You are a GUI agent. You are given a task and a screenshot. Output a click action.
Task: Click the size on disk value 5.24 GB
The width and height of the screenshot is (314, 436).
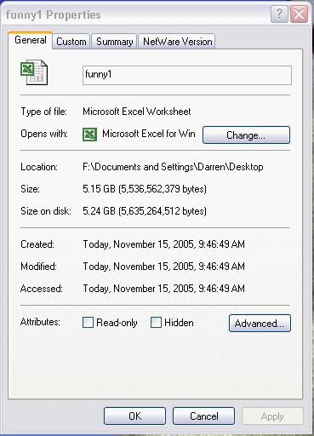(145, 211)
